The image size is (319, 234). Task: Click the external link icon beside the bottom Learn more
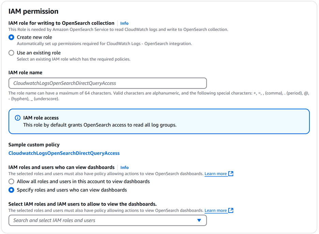[231, 210]
